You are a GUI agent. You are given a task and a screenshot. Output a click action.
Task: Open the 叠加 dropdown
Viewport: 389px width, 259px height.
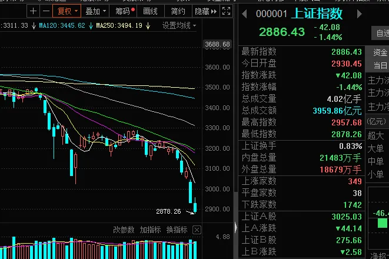coord(95,11)
